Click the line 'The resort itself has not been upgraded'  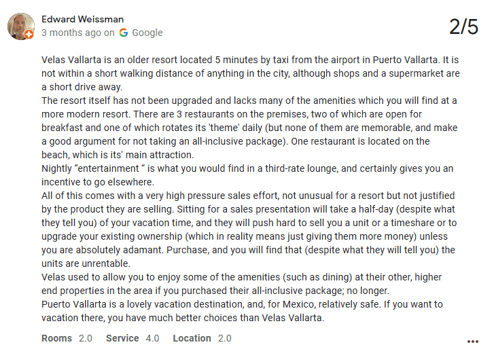pyautogui.click(x=204, y=100)
